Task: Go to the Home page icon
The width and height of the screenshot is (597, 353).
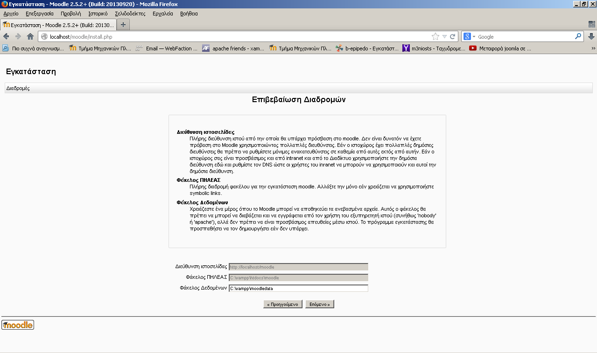Action: [x=30, y=36]
